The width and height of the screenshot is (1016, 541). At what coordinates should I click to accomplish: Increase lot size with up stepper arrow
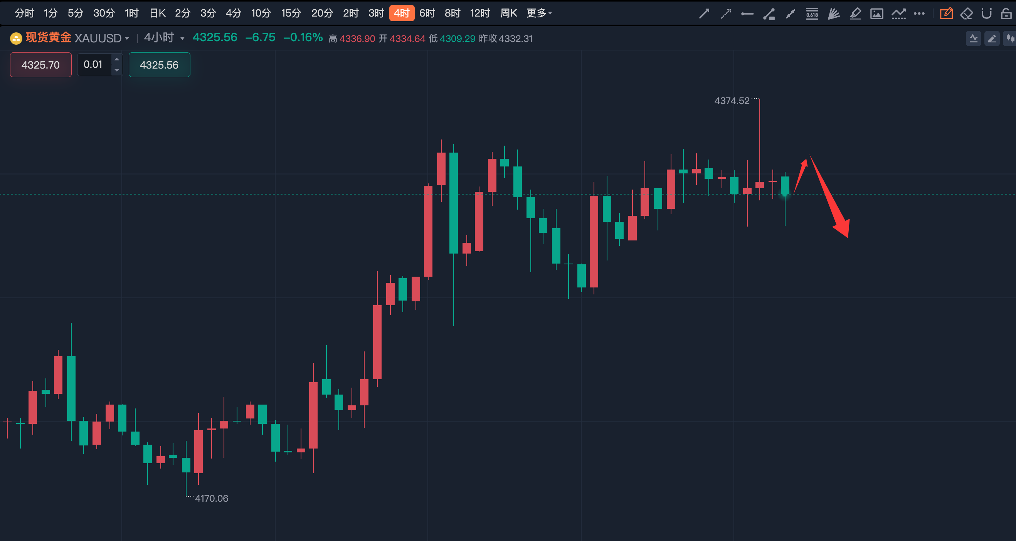117,59
